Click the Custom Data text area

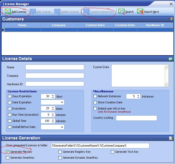coord(138,75)
